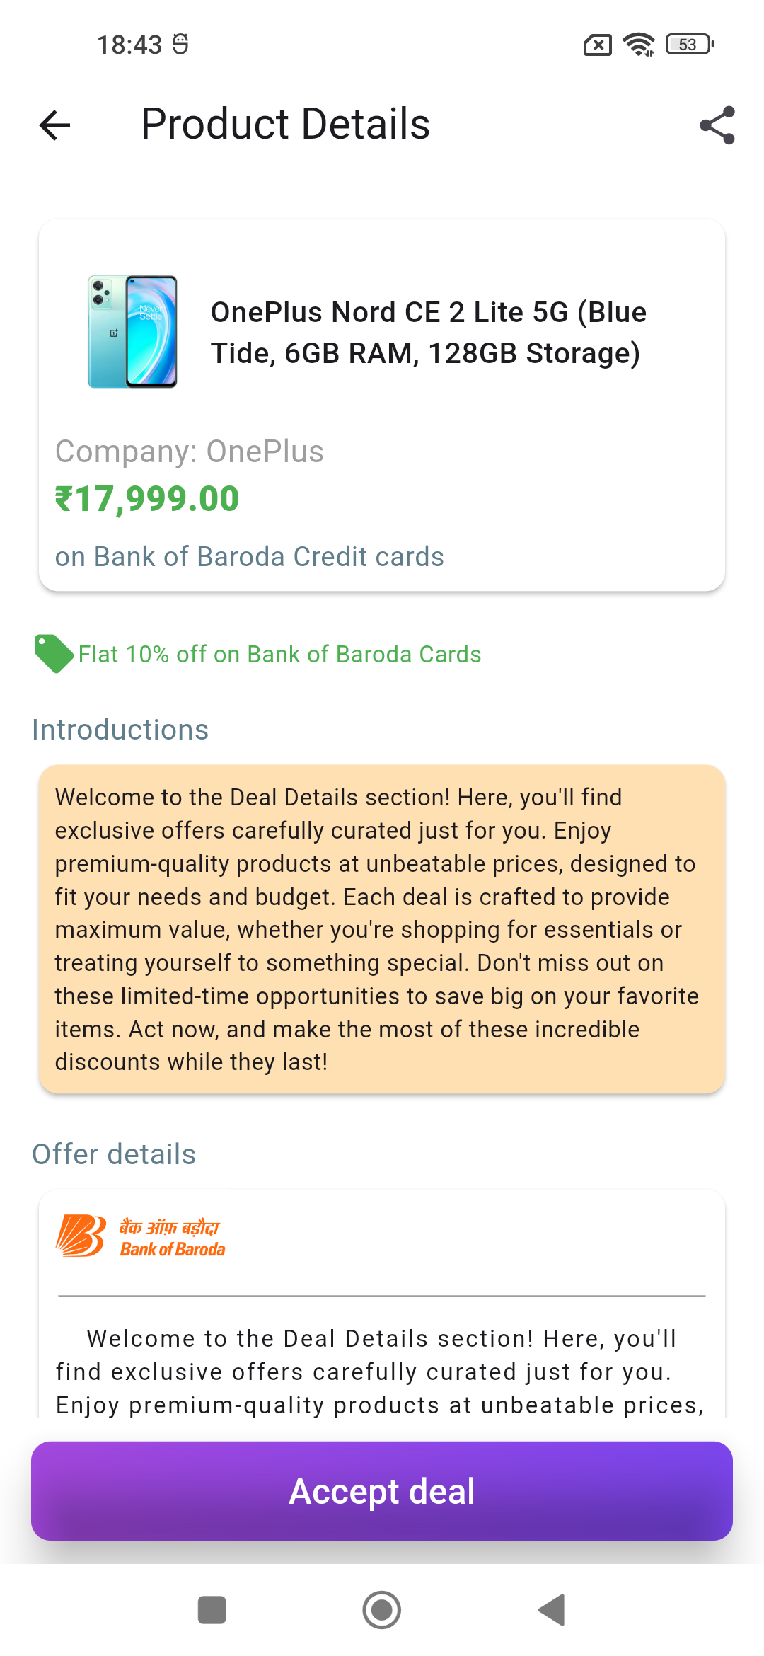This screenshot has height=1656, width=764.
Task: Tap the ₹17,999.00 price
Action: tap(147, 499)
